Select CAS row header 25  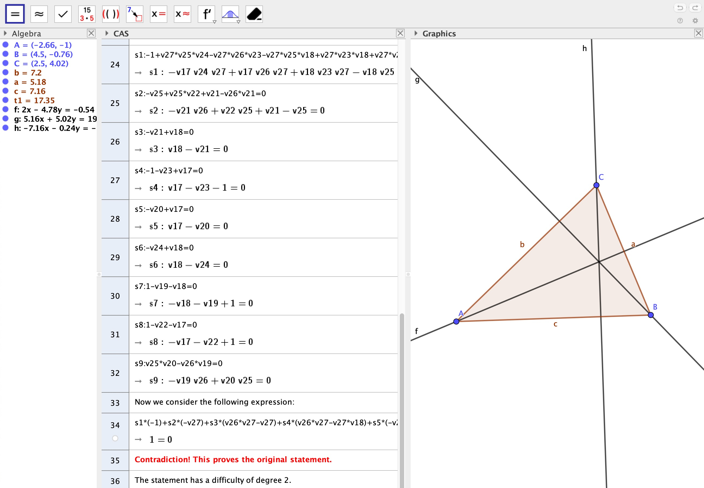click(x=115, y=103)
